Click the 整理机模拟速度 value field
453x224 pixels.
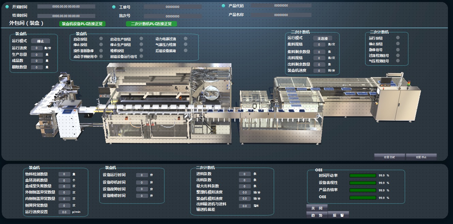tap(245, 192)
